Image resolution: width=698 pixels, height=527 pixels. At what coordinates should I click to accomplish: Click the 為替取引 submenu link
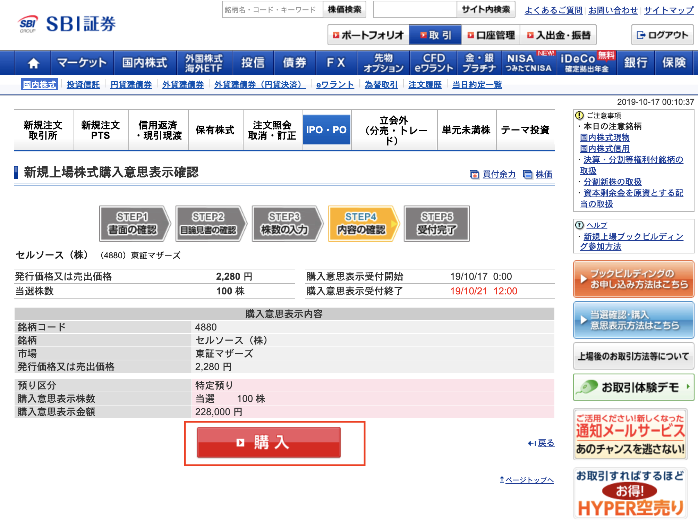click(381, 85)
